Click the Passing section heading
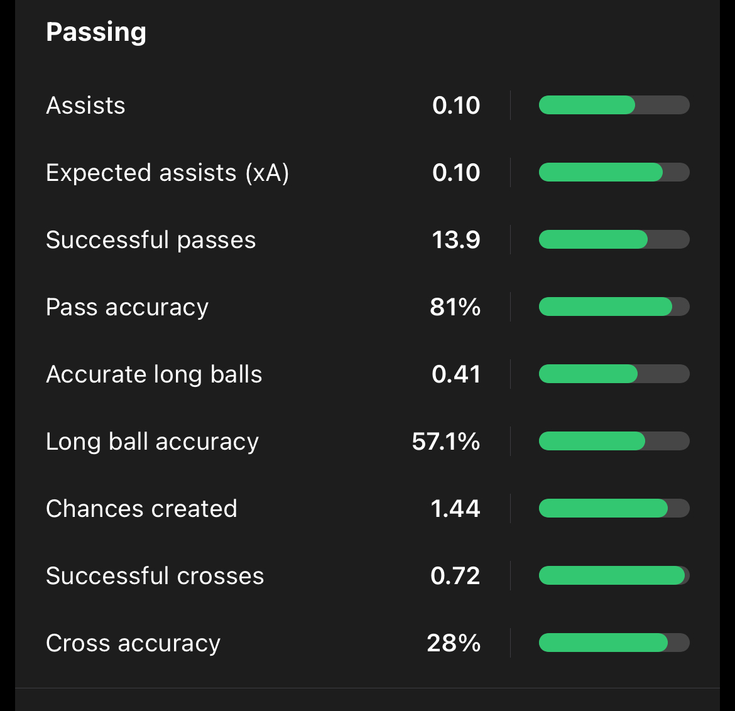Viewport: 735px width, 711px height. pyautogui.click(x=96, y=32)
